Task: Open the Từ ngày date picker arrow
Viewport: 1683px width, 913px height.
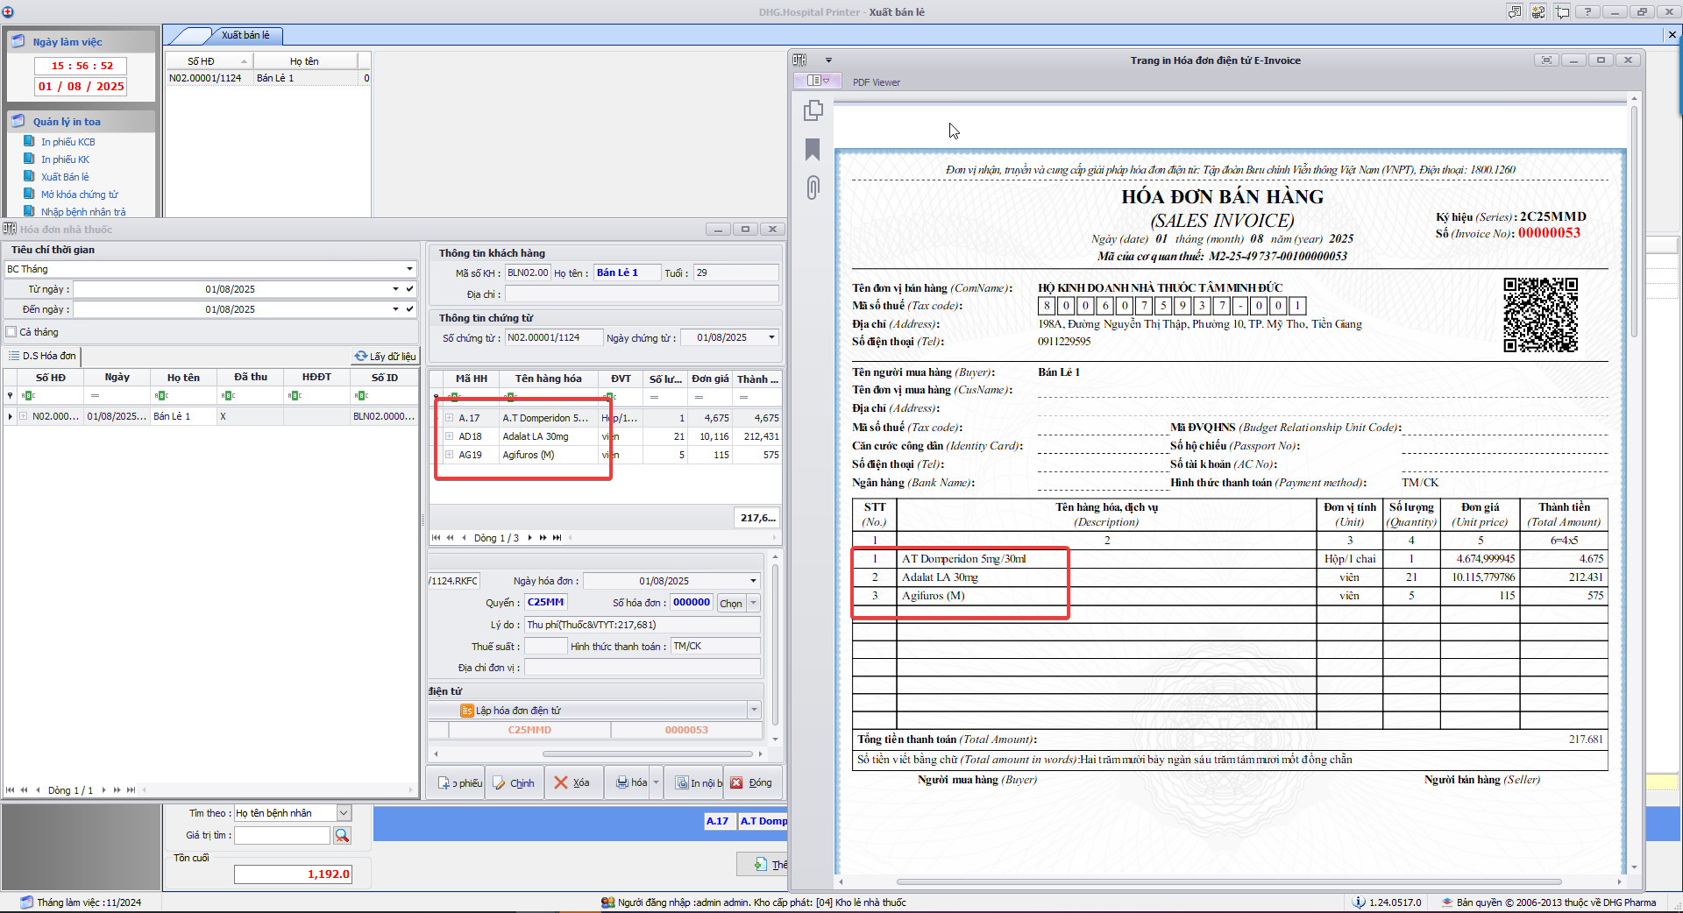Action: point(395,288)
